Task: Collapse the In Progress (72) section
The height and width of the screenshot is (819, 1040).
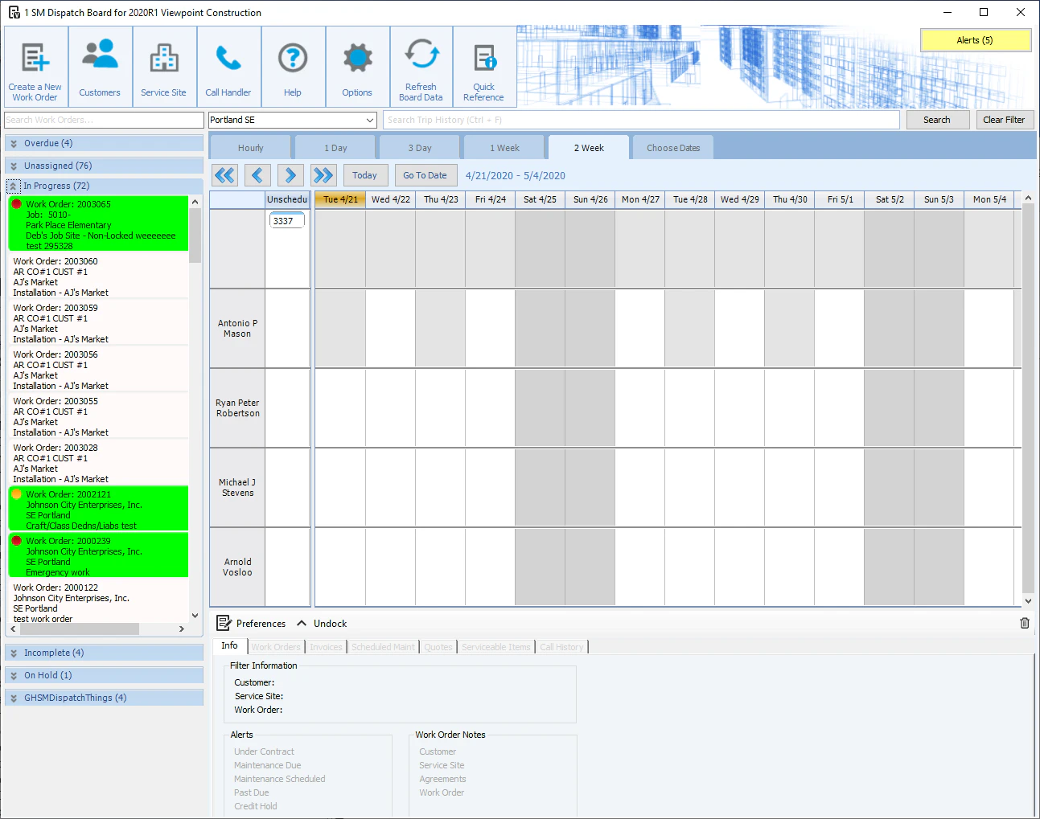Action: 14,186
